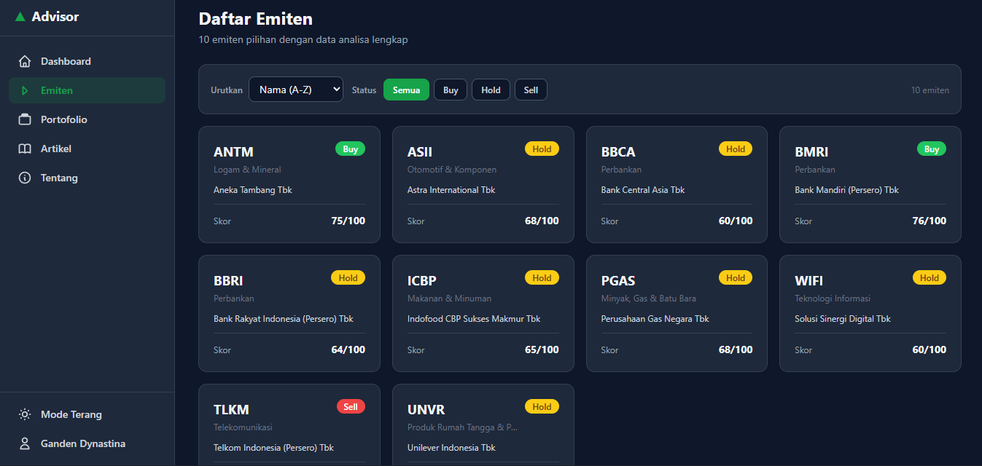
Task: Click Telkom Indonesia (Persero) Tbk text
Action: (x=273, y=448)
